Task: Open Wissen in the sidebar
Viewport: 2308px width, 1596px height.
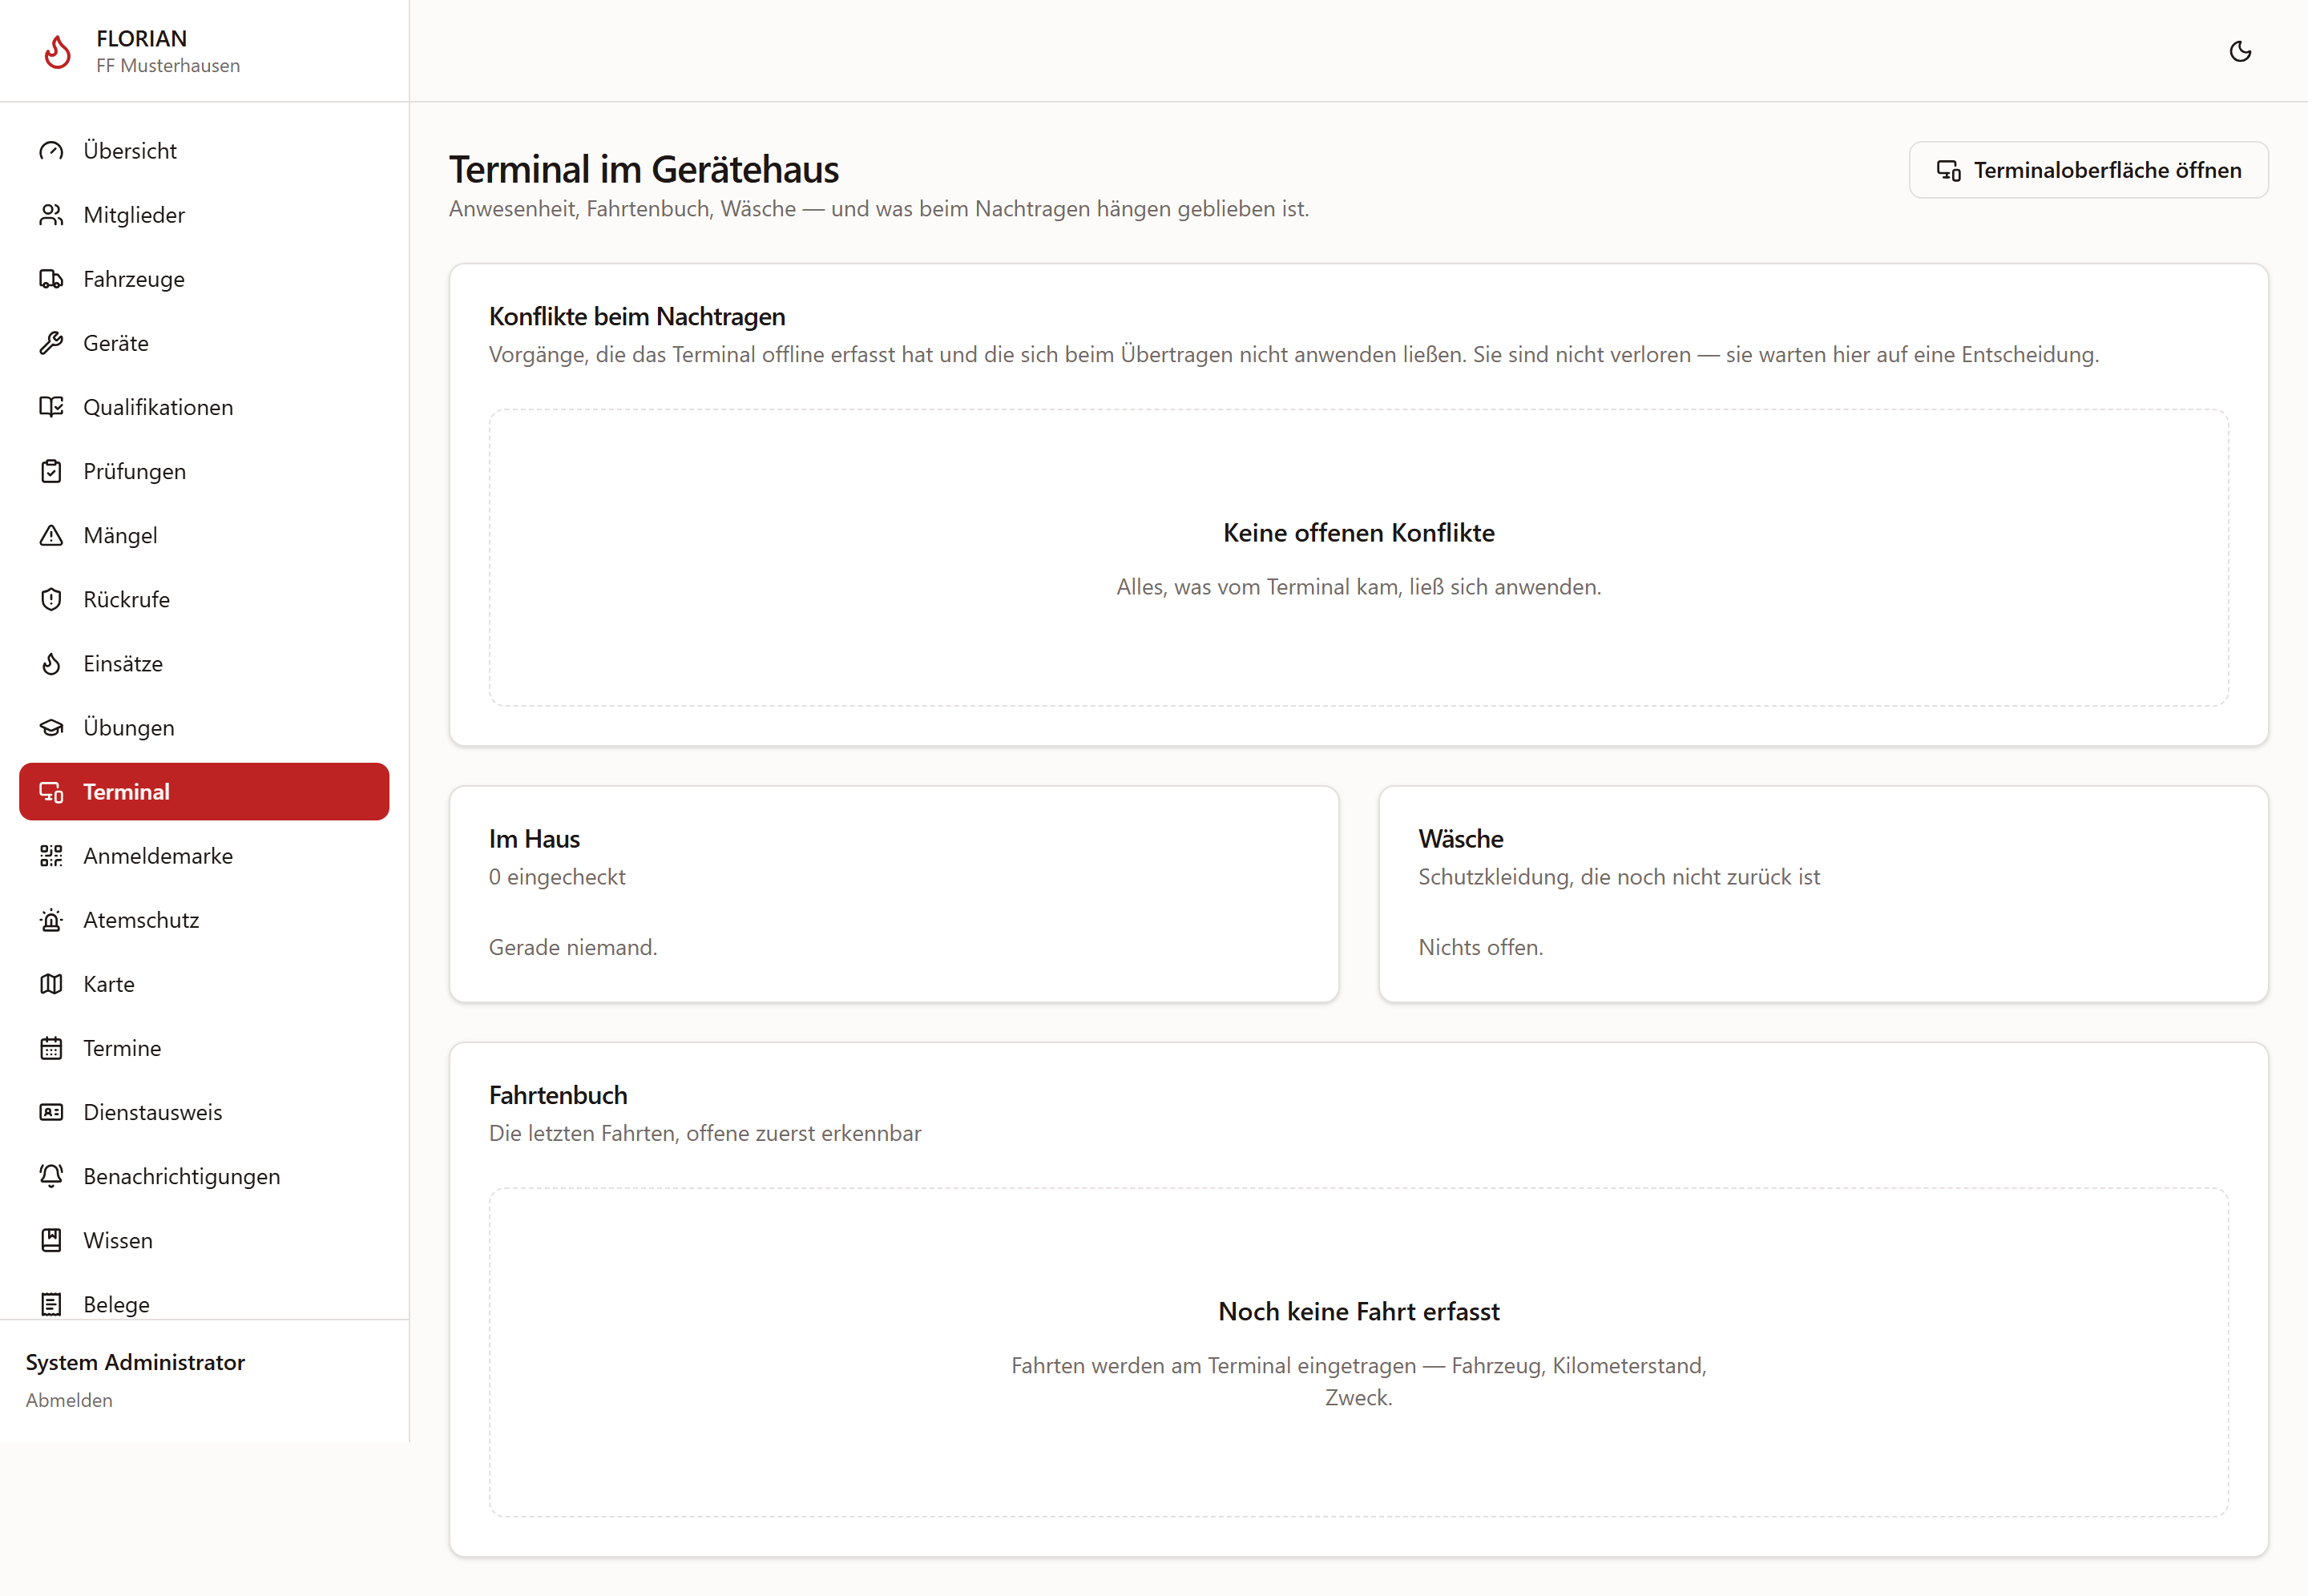Action: 204,1240
